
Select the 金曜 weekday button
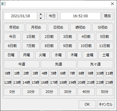(x=90, y=55)
